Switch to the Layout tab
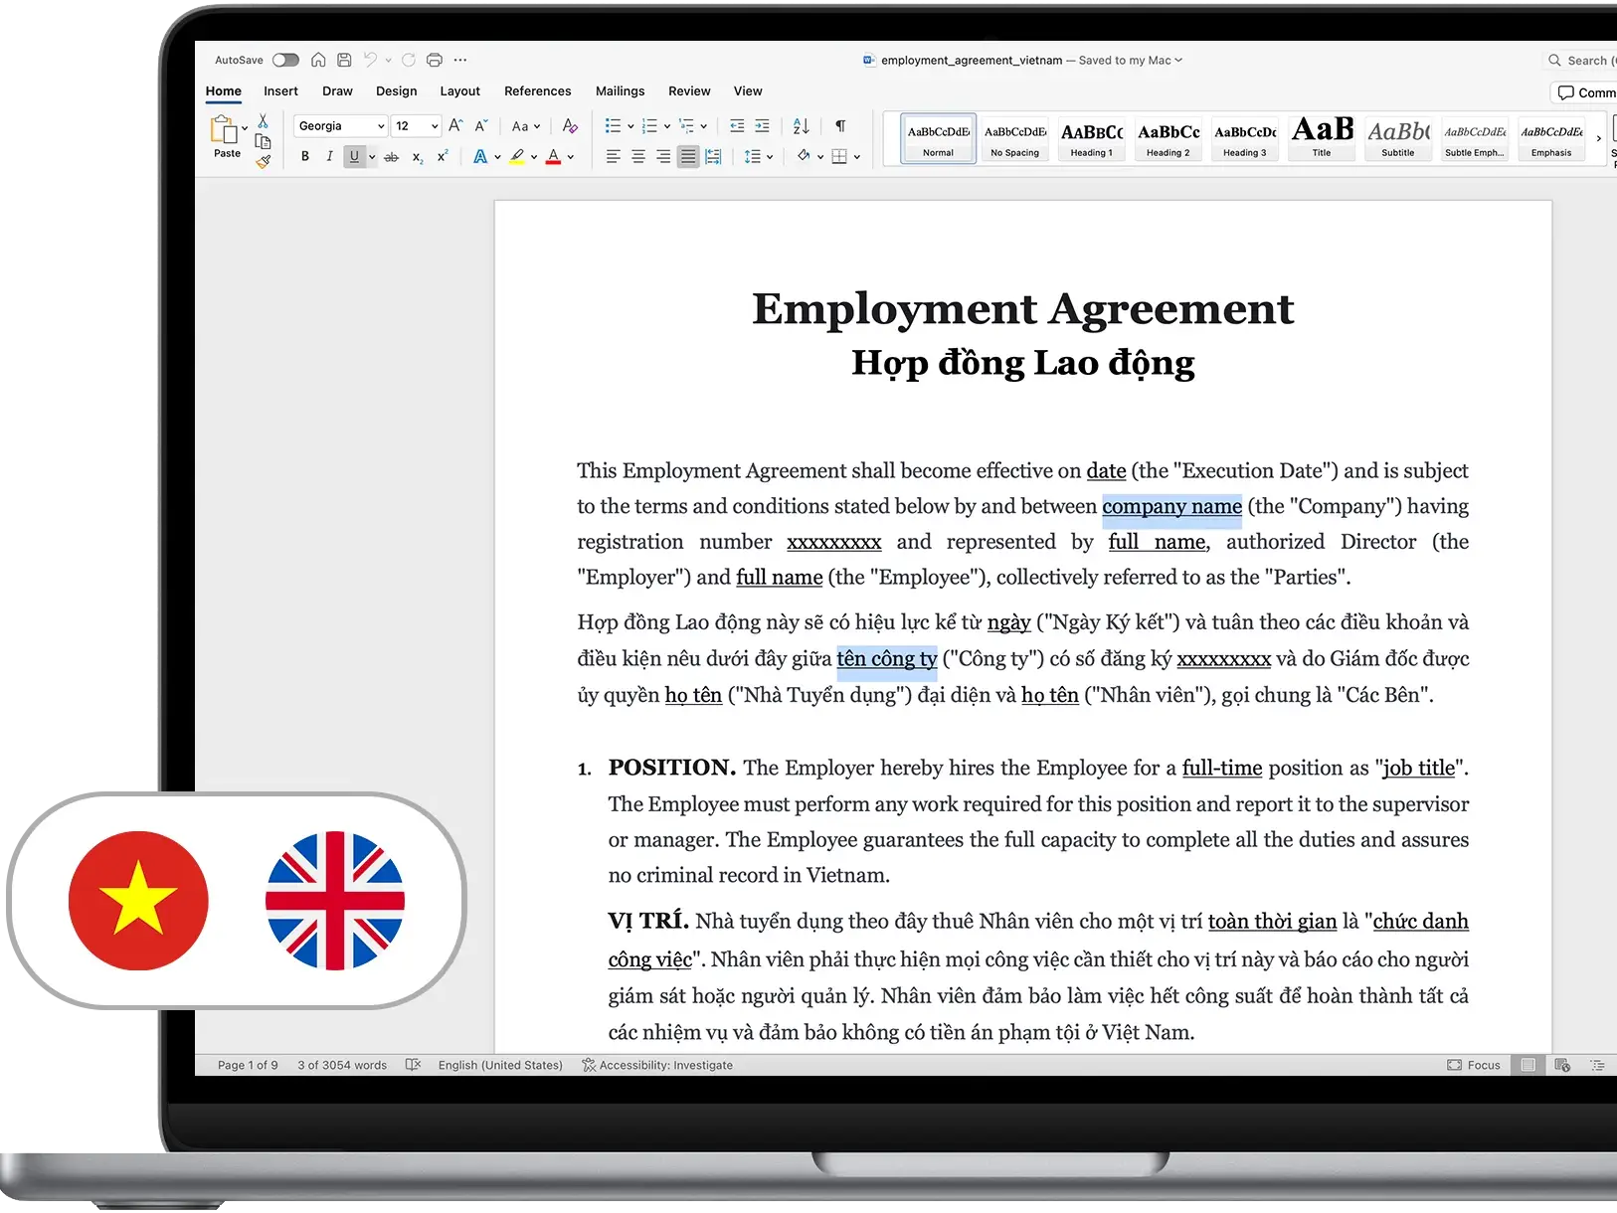 pyautogui.click(x=459, y=90)
